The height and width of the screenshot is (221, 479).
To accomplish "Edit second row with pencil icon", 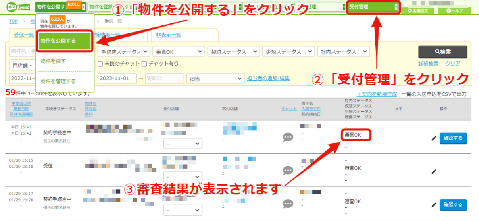I will coord(434,172).
